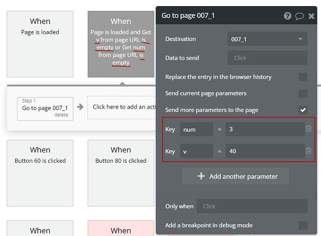
Task: Click the Data to send field
Action: 267,58
